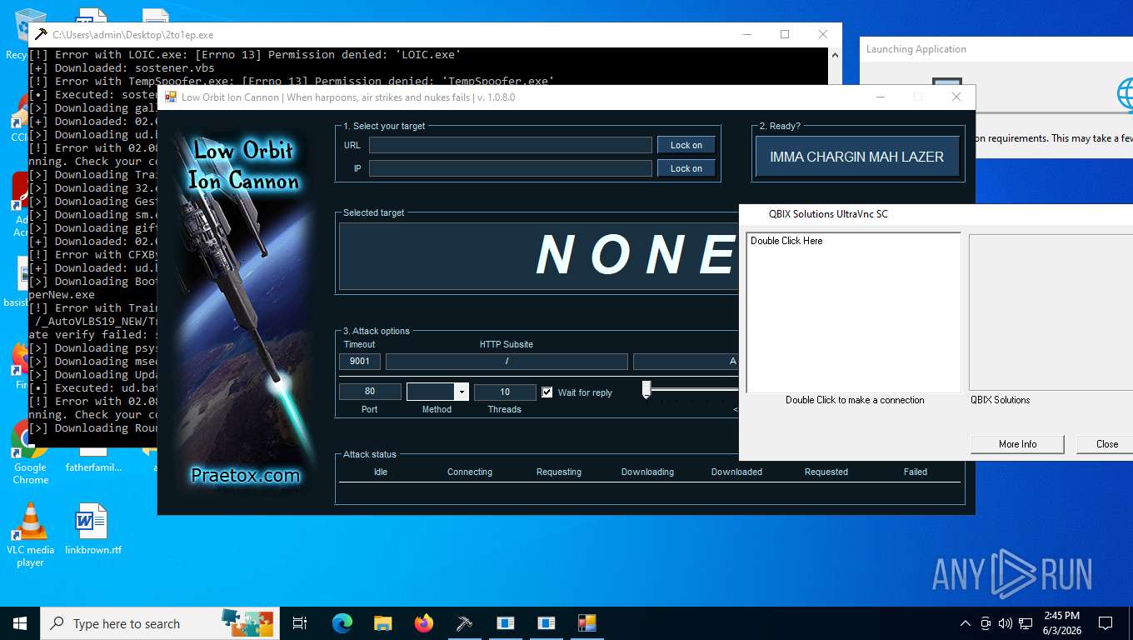Image resolution: width=1133 pixels, height=640 pixels.
Task: Select the 'Double Click Here' list entry
Action: click(786, 241)
